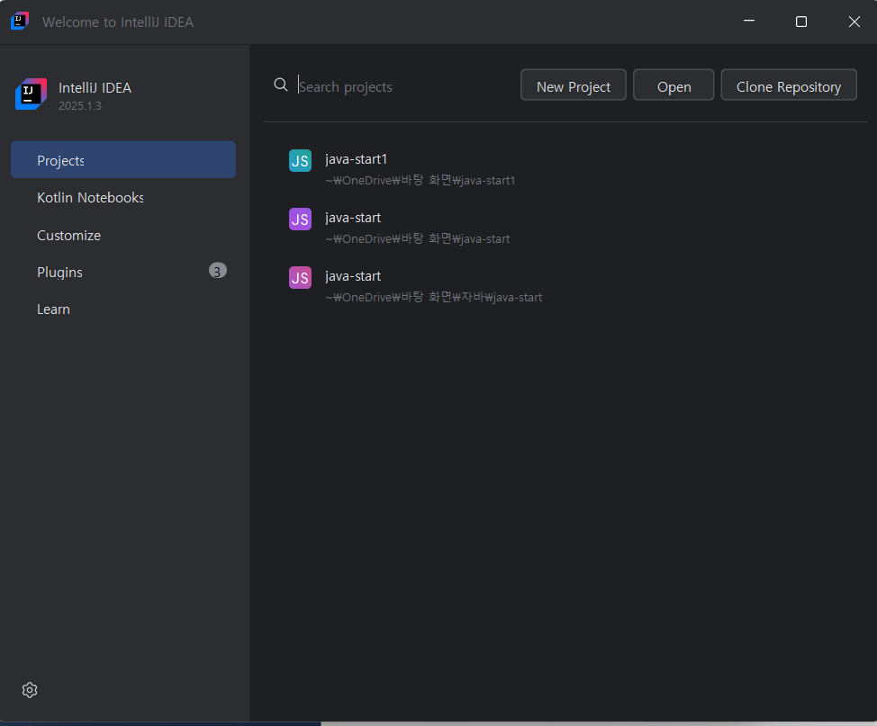The width and height of the screenshot is (877, 726).
Task: Select the Projects tab
Action: pyautogui.click(x=123, y=160)
